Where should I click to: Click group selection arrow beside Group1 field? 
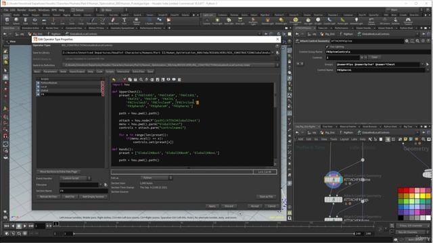pos(428,65)
